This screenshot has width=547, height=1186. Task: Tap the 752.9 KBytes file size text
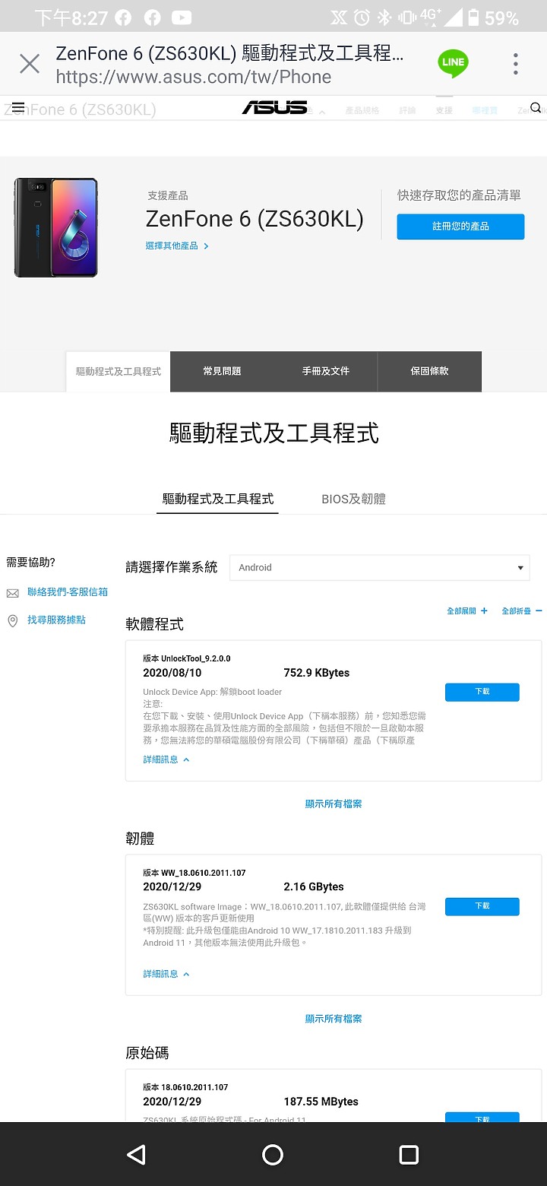317,673
